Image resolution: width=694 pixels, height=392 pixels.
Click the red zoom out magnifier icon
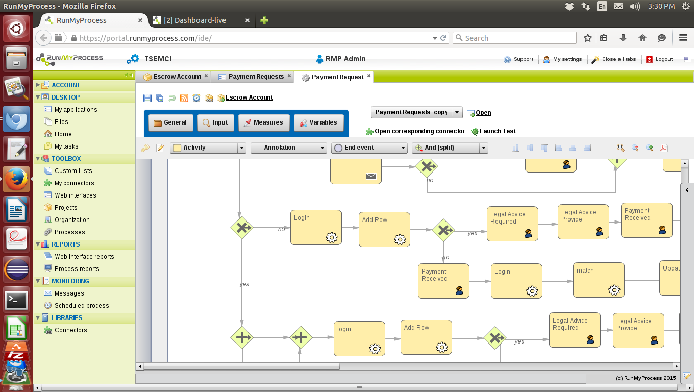[x=635, y=148]
